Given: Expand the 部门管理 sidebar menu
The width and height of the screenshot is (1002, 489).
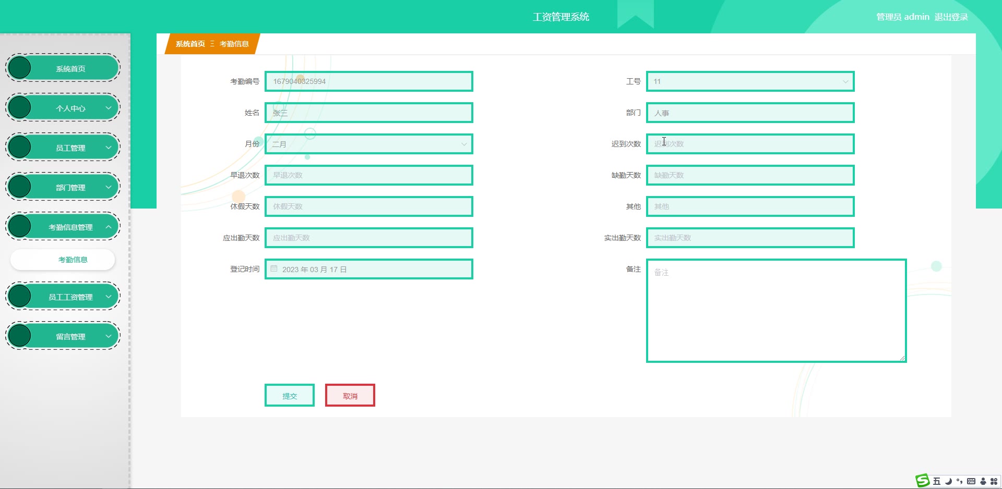Looking at the screenshot, I should click(63, 187).
